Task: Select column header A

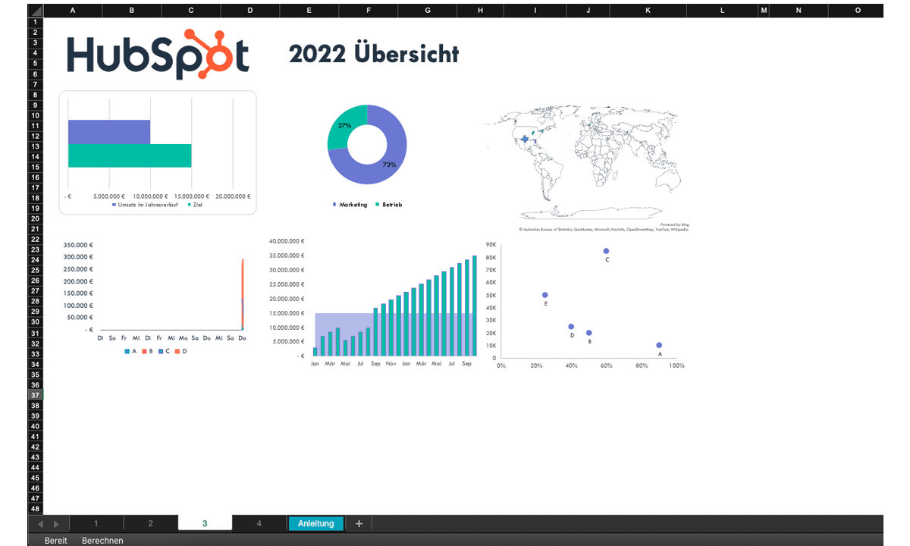Action: point(73,10)
